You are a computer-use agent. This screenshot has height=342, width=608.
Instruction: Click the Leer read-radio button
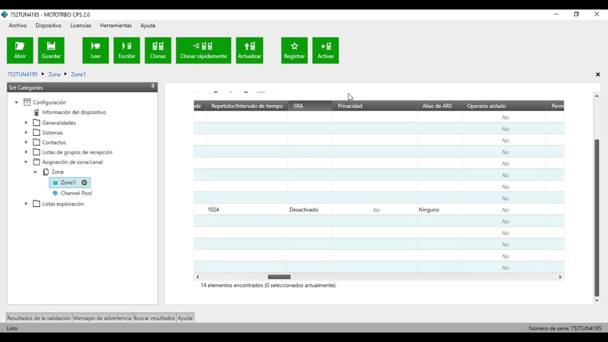95,50
